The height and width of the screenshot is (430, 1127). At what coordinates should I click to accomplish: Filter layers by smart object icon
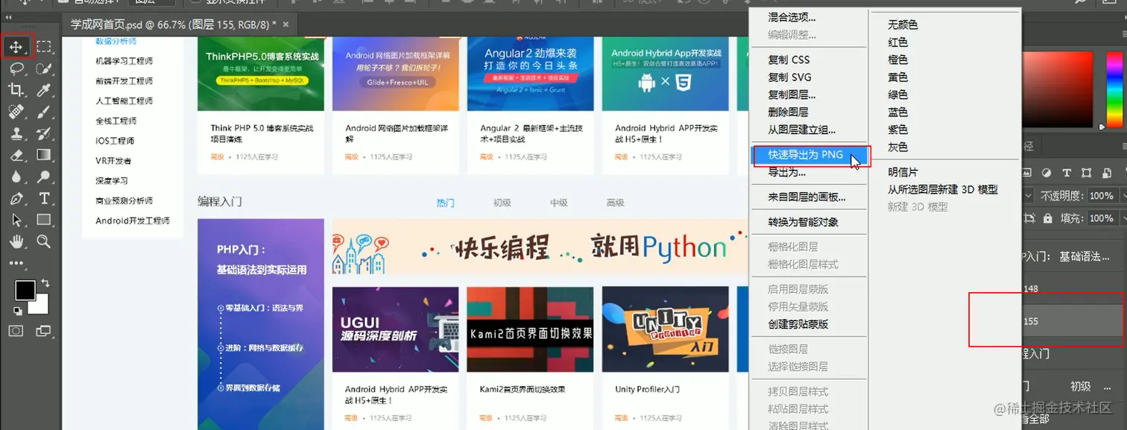point(1107,173)
